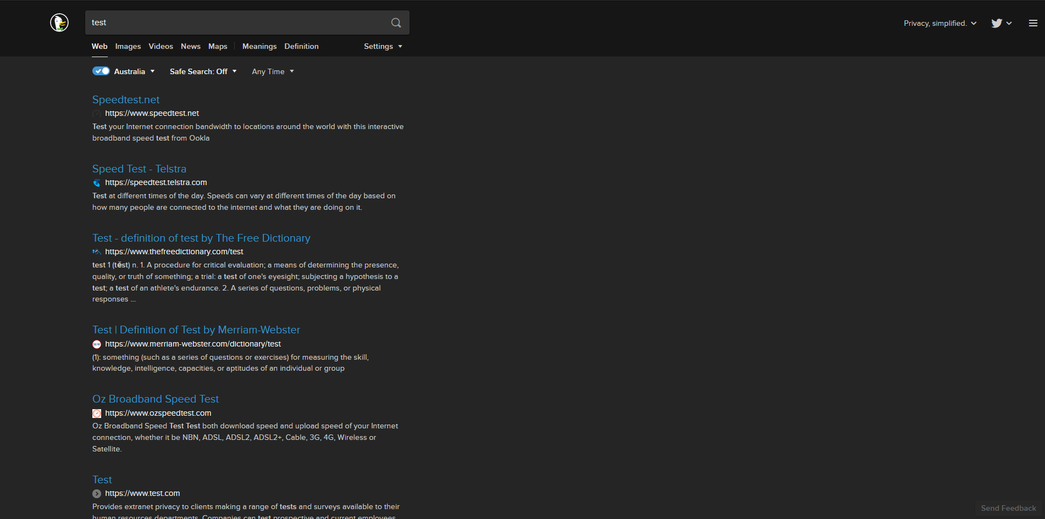Click the Oz Broadband Speed Test favicon
Screen dimensions: 1045x519
tap(97, 413)
